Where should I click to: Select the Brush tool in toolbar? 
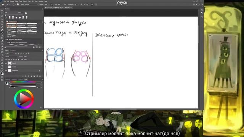pyautogui.click(x=2, y=33)
